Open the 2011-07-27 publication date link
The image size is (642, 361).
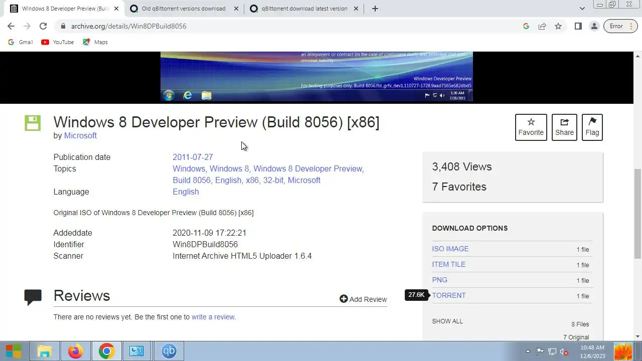pyautogui.click(x=193, y=157)
